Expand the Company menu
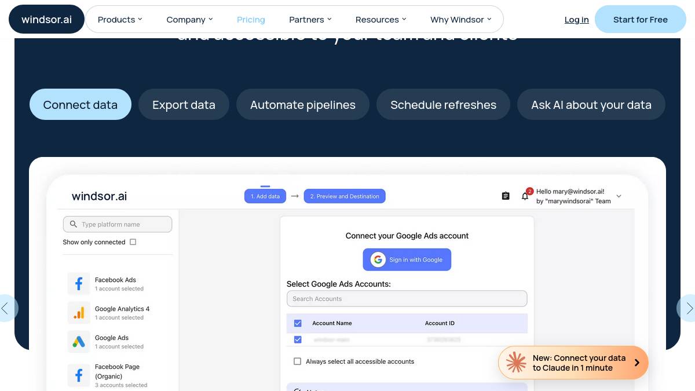The image size is (695, 391). click(x=189, y=19)
